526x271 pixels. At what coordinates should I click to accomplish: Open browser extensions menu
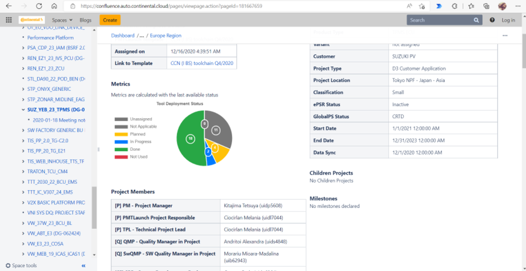455,6
